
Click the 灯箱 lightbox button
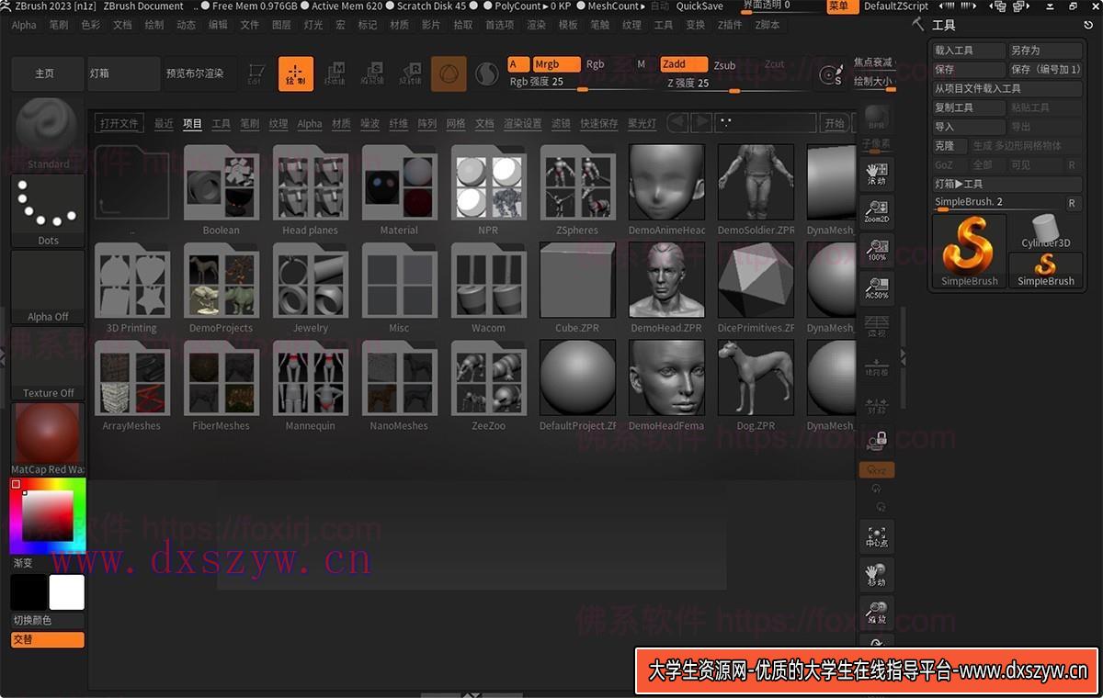123,73
